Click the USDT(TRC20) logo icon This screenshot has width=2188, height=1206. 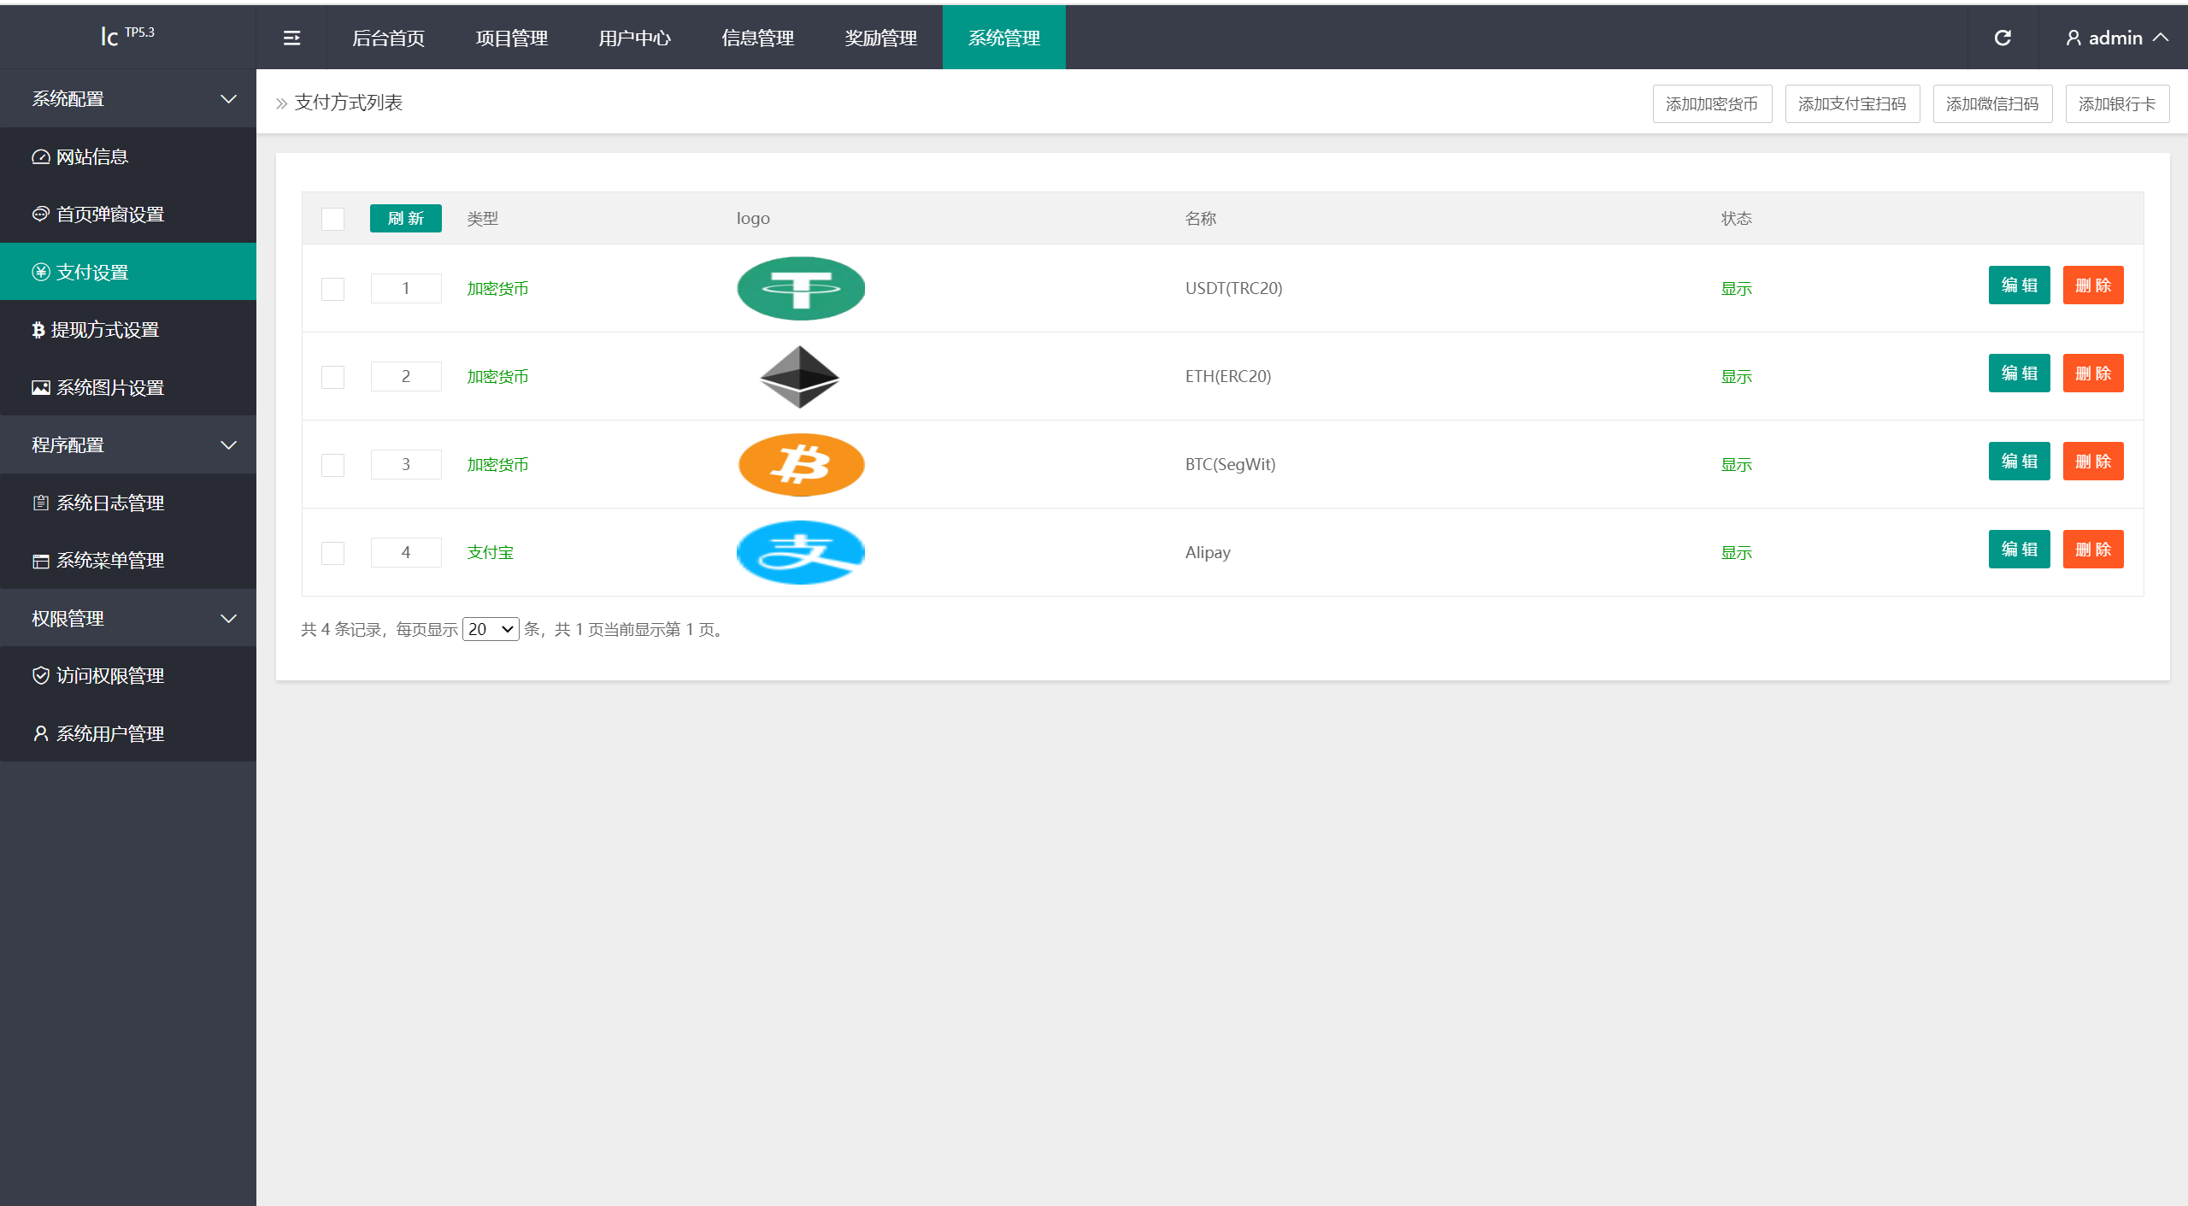[x=800, y=286]
